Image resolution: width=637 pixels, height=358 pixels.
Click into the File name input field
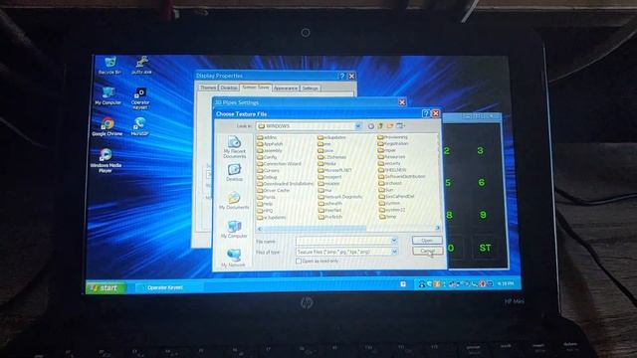tap(342, 241)
